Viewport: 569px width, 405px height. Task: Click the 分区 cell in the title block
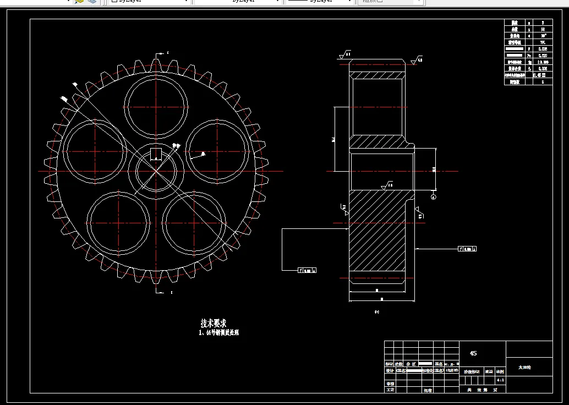pos(411,364)
